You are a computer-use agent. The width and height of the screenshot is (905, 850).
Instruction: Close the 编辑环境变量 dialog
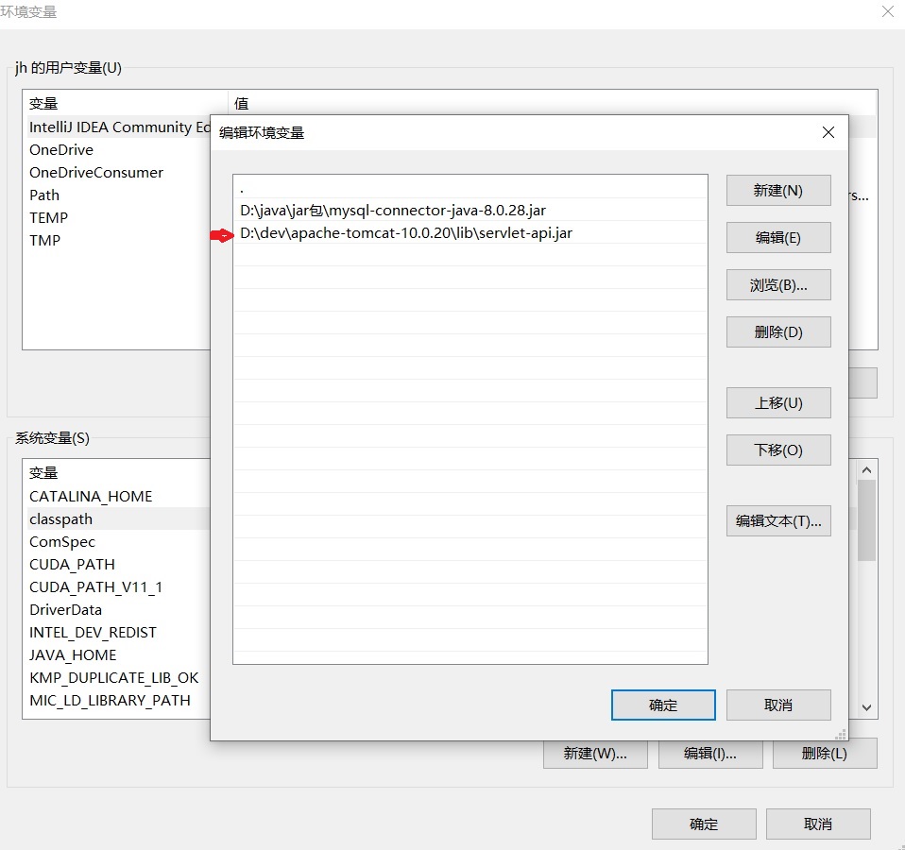[x=828, y=132]
